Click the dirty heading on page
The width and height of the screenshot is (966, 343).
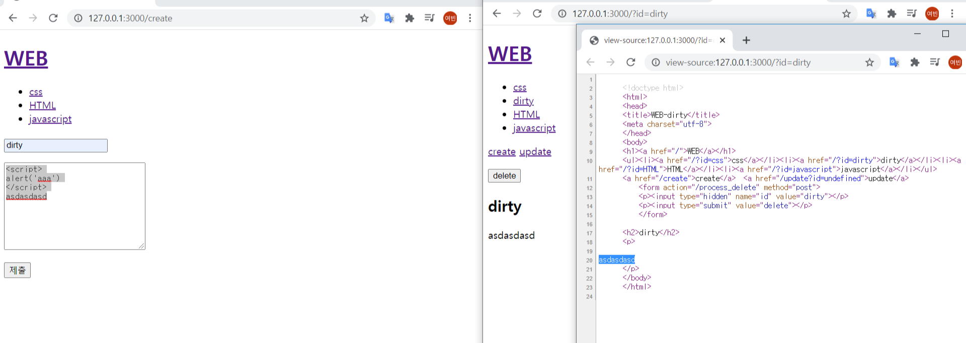505,206
